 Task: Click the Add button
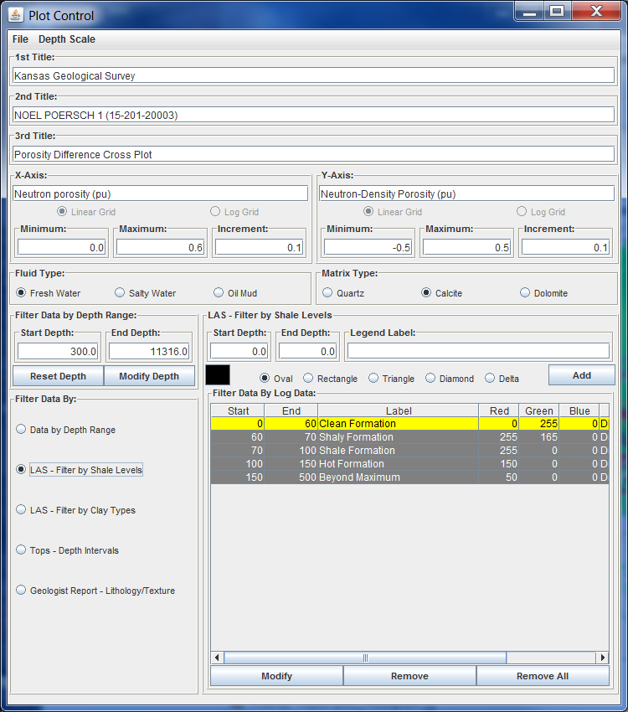coord(582,375)
